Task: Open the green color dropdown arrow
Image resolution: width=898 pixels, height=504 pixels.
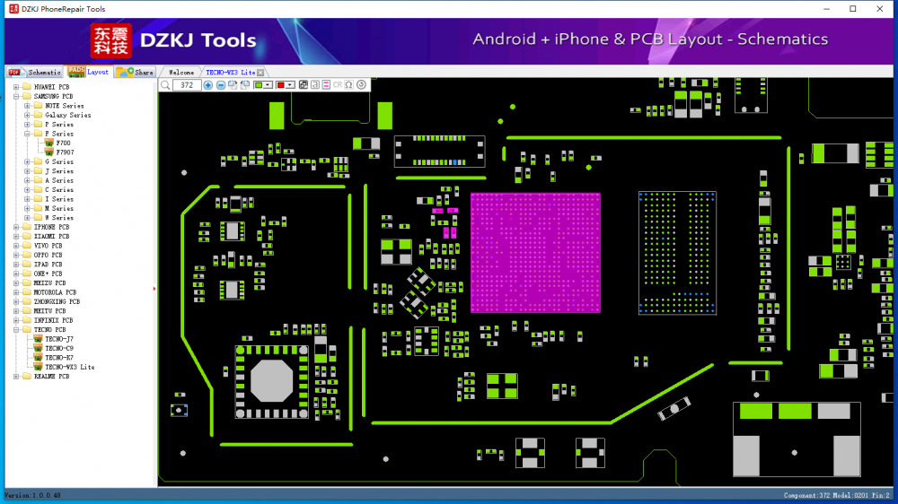Action: coord(268,85)
